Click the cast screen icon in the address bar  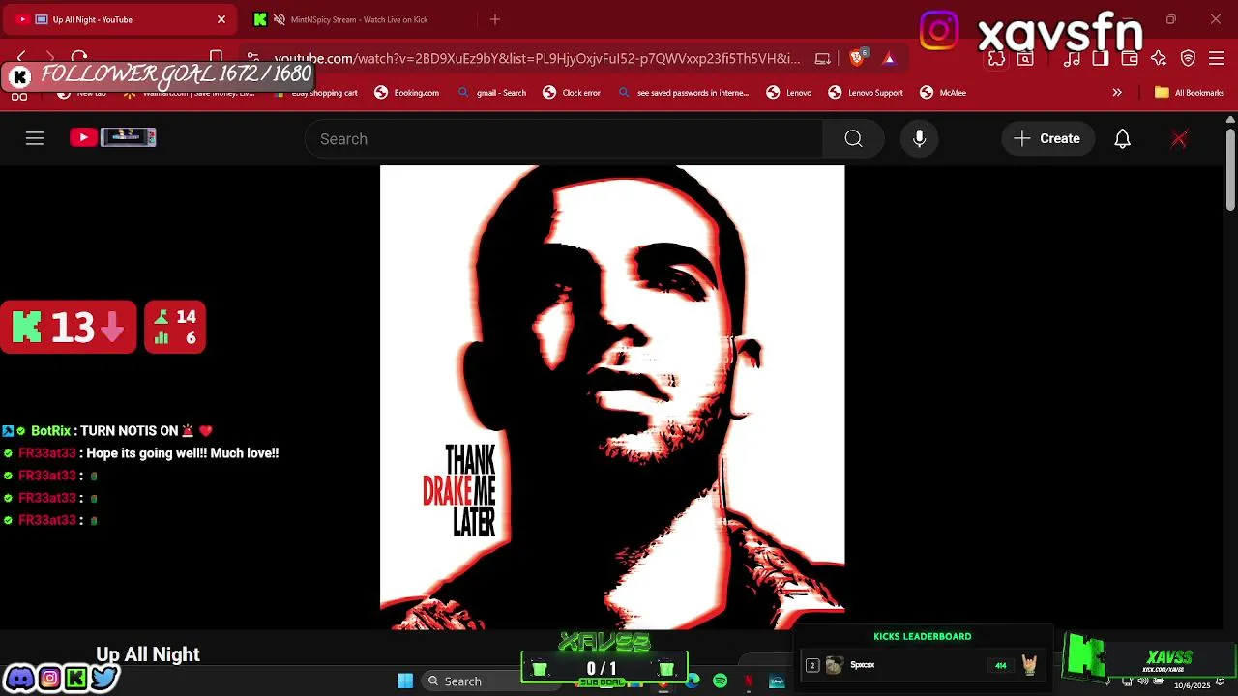822,58
